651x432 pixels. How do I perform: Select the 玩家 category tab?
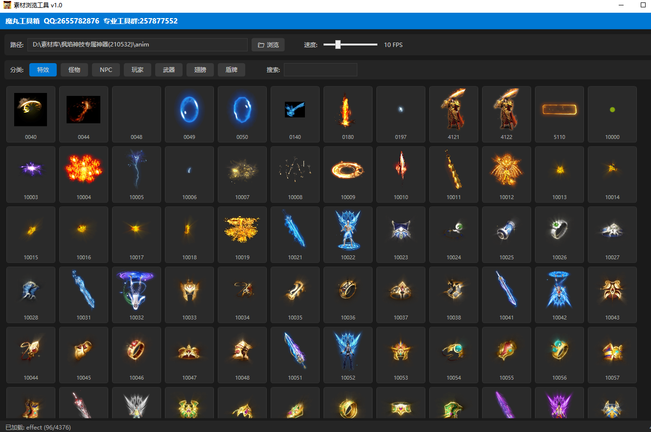pyautogui.click(x=138, y=70)
